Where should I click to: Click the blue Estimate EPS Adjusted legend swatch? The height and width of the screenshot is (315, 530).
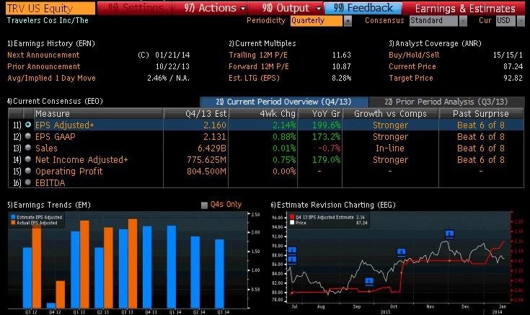(13, 217)
